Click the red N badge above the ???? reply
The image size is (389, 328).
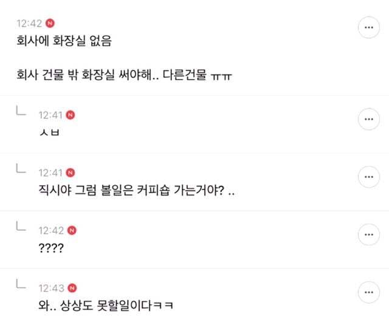click(71, 231)
